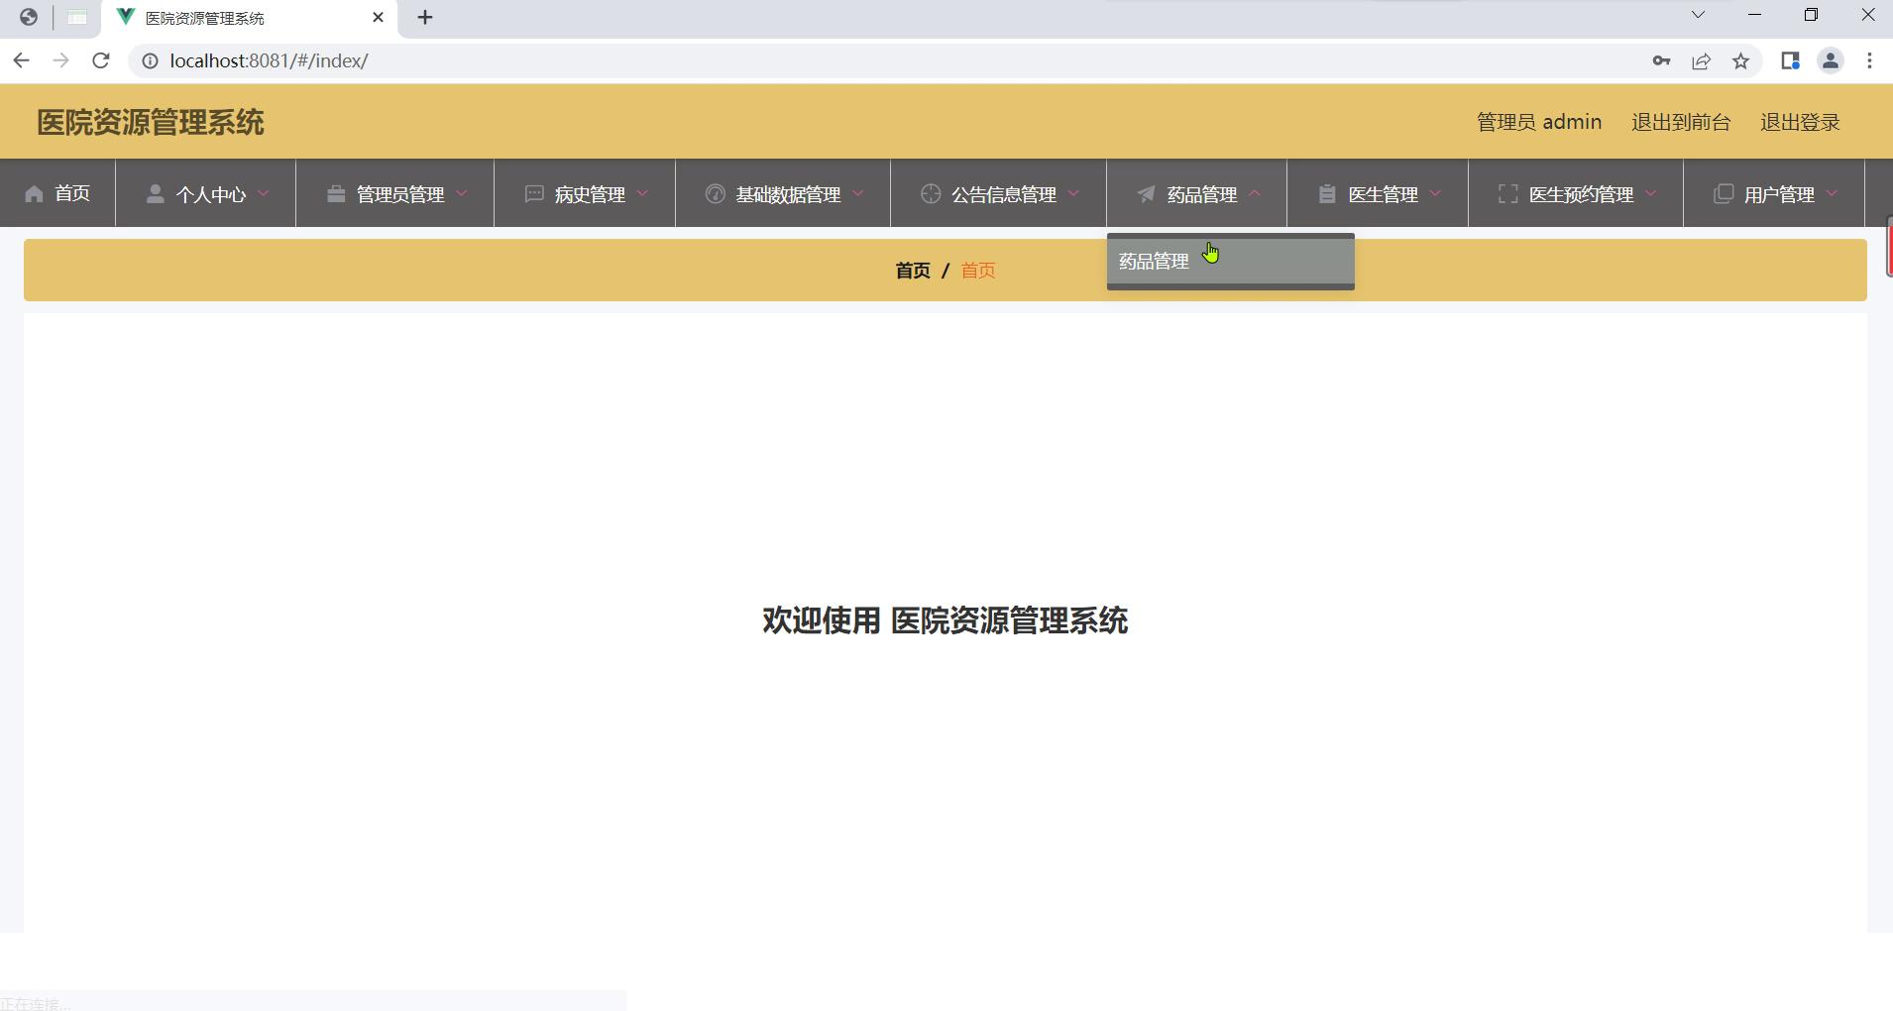Click the chat icon beside 病史管理
Image resolution: width=1893 pixels, height=1011 pixels.
tap(534, 194)
